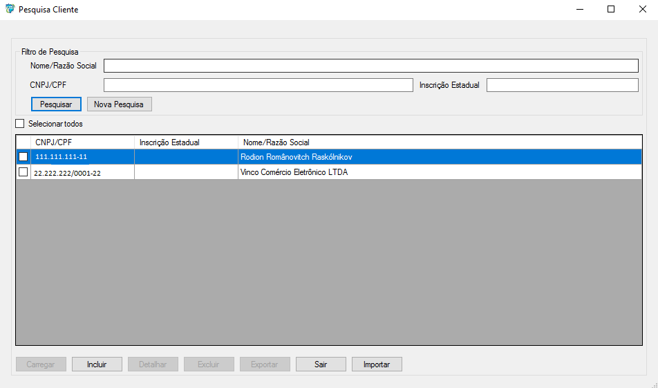
Task: Click Inscrição Estadual cell of Rodion row
Action: (x=186, y=156)
